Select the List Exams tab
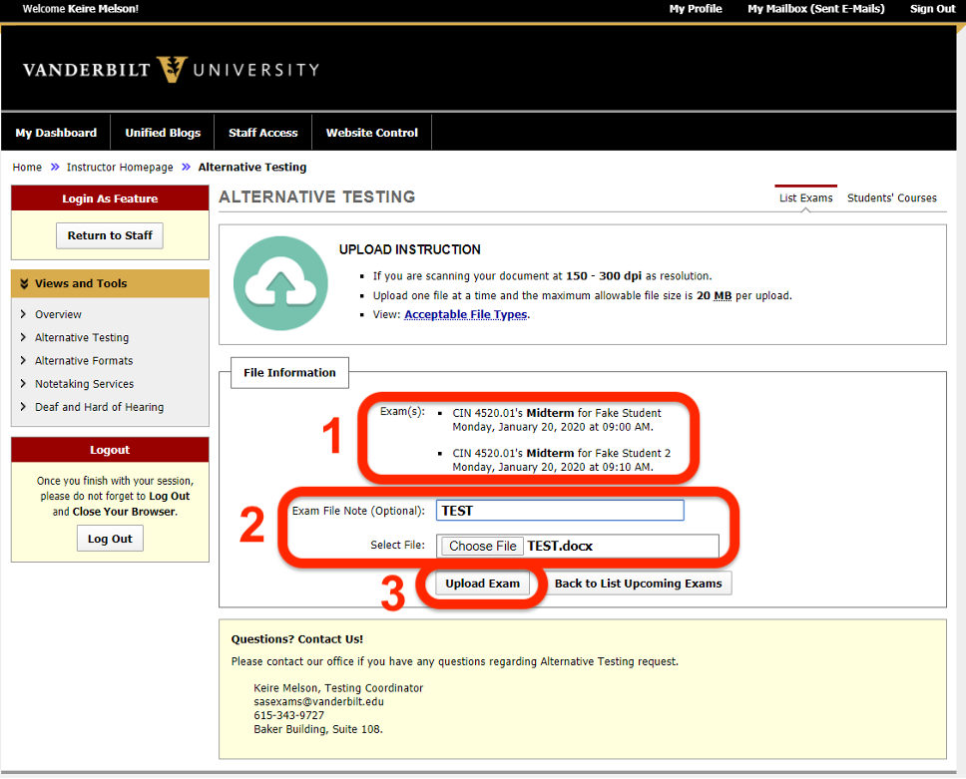This screenshot has width=966, height=779. pyautogui.click(x=805, y=197)
